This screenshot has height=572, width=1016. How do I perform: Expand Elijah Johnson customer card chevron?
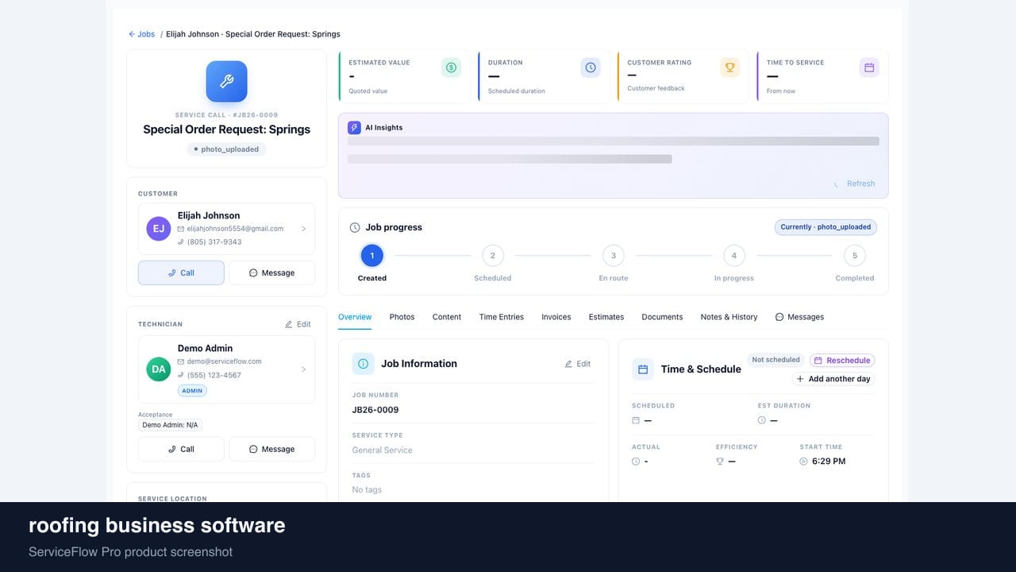[x=303, y=229]
